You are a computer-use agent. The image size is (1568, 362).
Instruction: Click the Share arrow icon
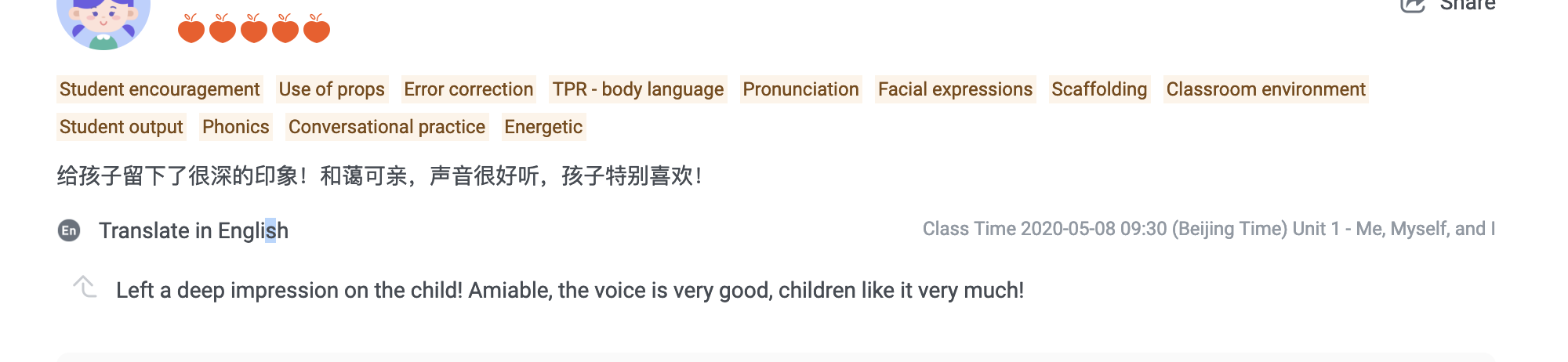coord(1413,5)
